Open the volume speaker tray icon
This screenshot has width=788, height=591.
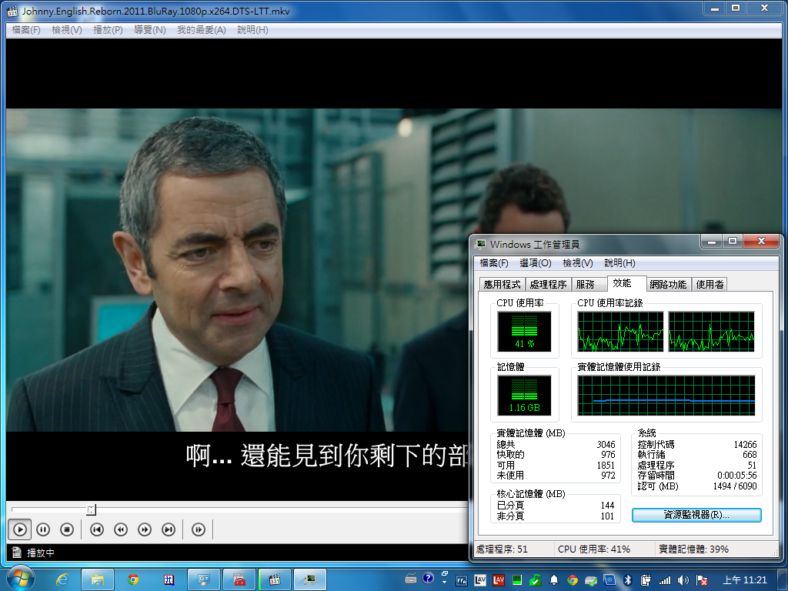point(683,580)
